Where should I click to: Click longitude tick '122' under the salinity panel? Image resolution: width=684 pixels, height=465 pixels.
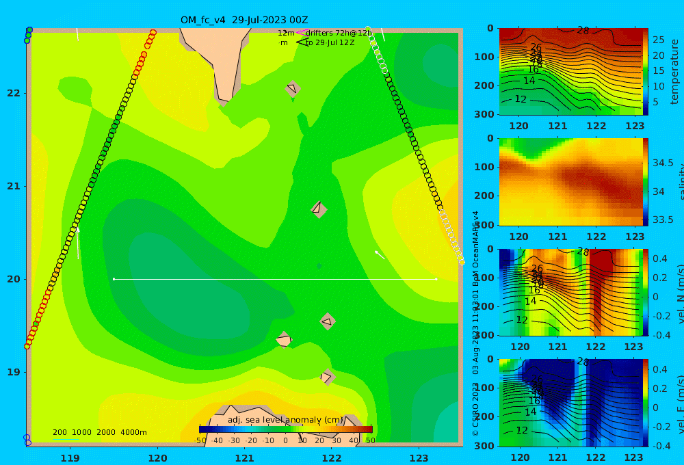(x=596, y=237)
